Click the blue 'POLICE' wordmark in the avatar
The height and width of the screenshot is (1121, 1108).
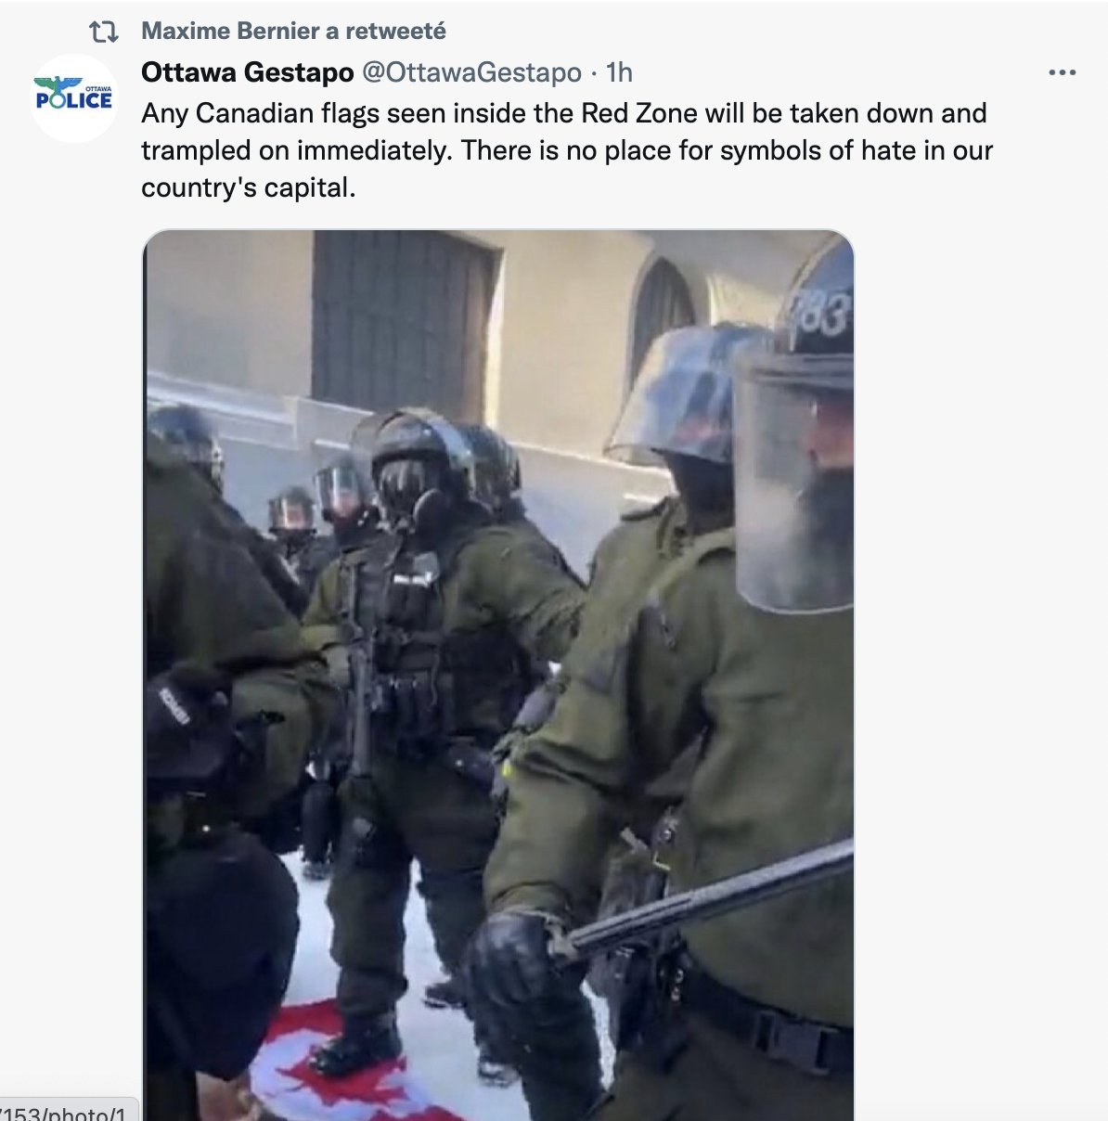pyautogui.click(x=74, y=99)
